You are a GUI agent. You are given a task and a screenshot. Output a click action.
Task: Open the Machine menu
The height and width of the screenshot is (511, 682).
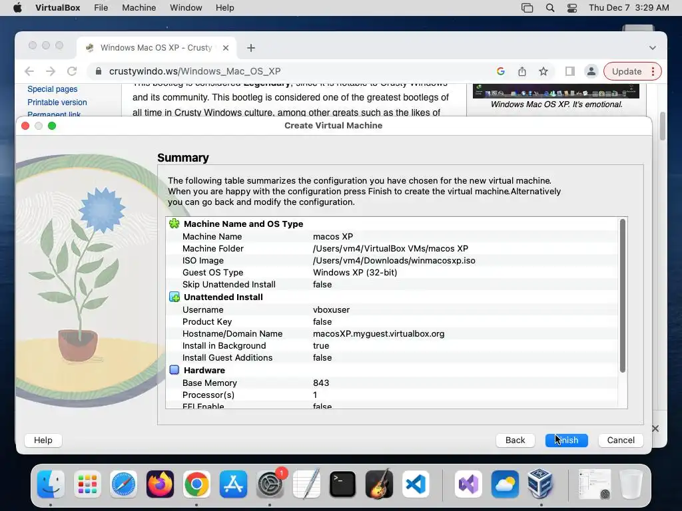139,8
